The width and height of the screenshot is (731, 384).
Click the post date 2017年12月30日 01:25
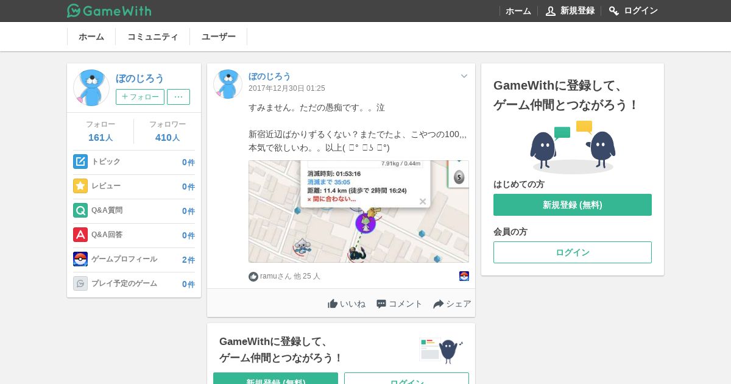pos(287,88)
